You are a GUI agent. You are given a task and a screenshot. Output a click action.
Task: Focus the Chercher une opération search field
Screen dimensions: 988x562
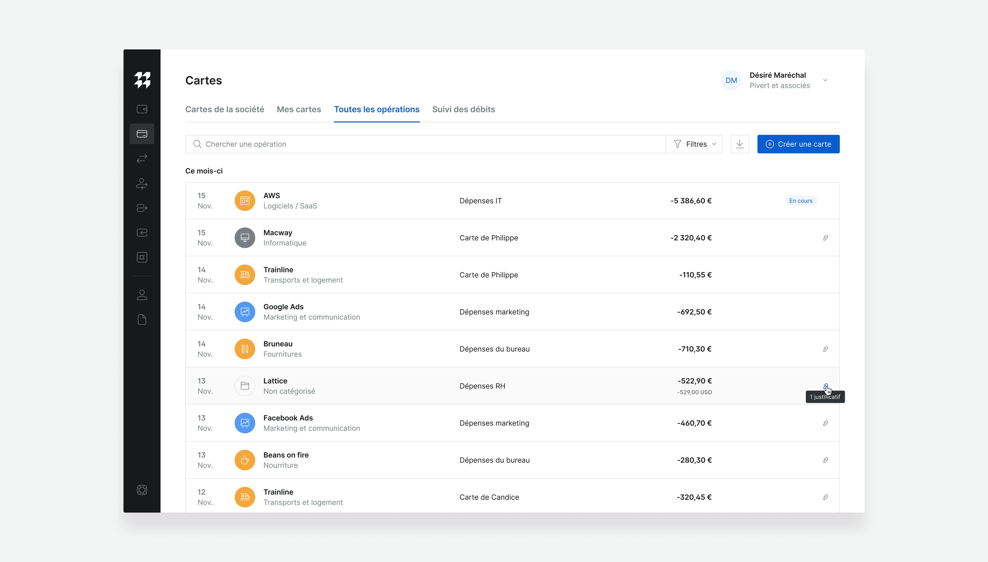pos(425,144)
